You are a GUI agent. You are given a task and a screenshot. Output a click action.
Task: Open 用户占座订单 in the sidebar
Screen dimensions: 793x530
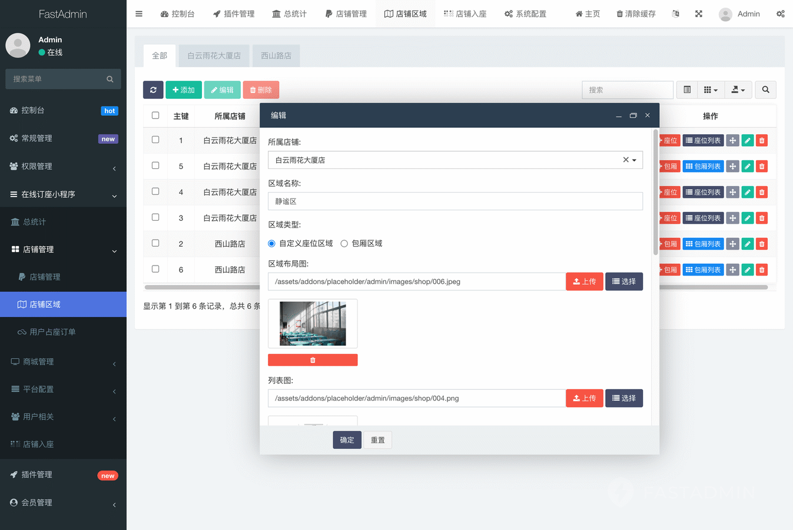coord(52,332)
